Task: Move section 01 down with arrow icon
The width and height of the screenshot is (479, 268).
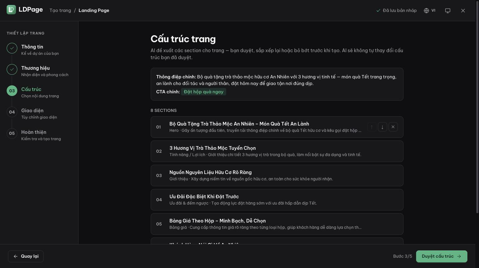Action: 383,127
